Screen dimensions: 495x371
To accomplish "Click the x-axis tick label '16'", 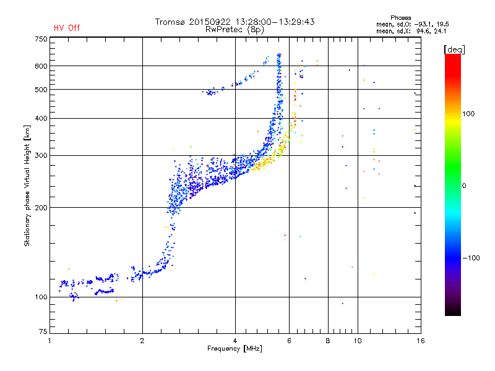I will click(421, 341).
